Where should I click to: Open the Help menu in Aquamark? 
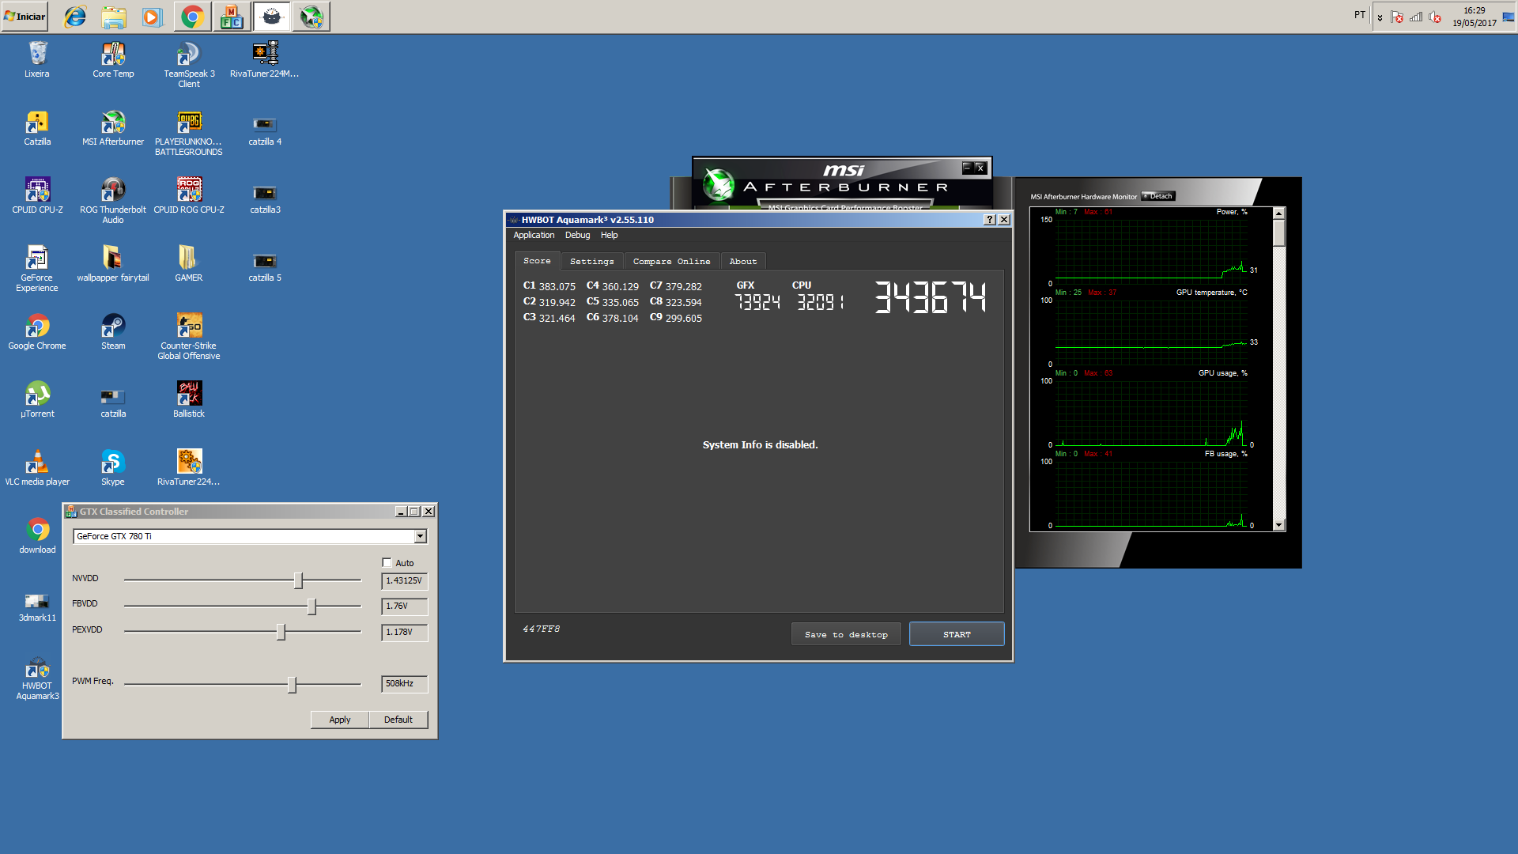tap(609, 235)
